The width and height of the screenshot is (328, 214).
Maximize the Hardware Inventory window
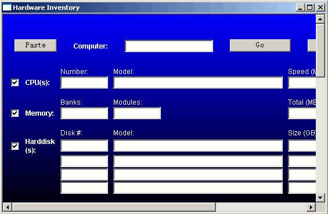310,8
